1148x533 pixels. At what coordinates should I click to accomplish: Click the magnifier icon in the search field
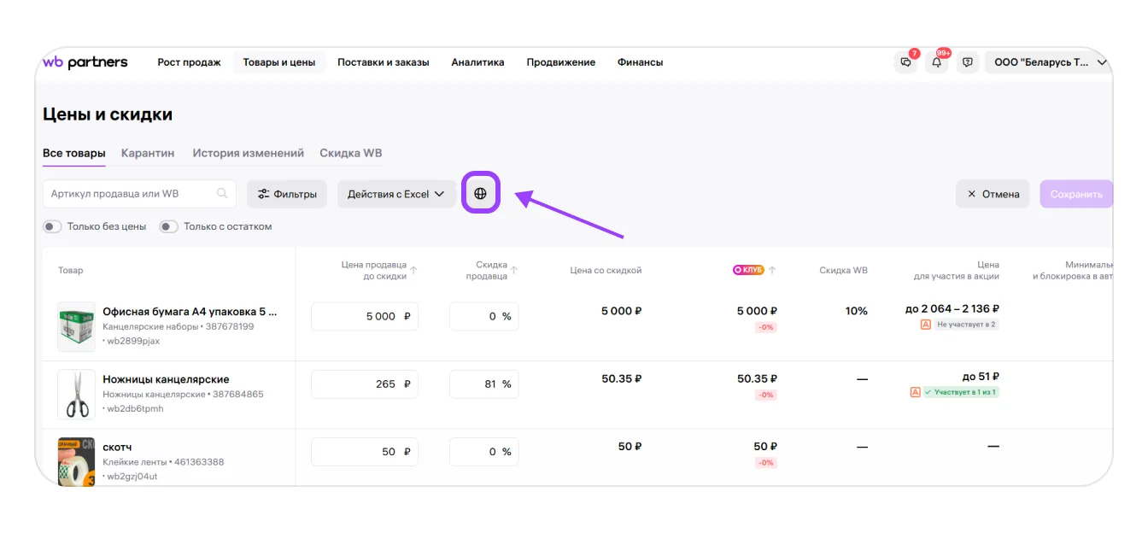pos(222,194)
